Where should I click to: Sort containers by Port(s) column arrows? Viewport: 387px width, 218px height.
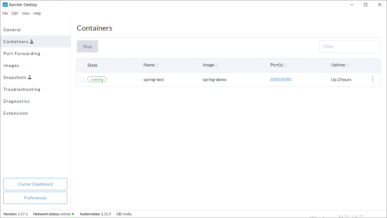click(285, 65)
